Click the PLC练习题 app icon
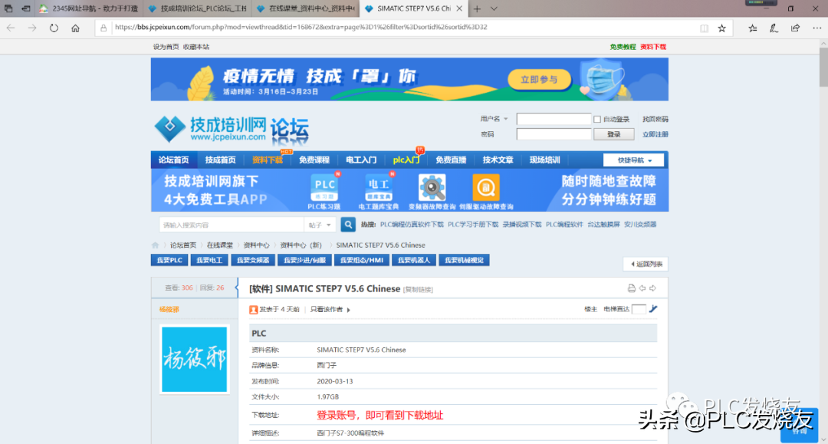Screen dimensions: 828x444 coord(324,186)
